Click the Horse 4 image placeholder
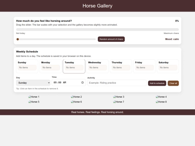The width and height of the screenshot is (195, 146). (x=161, y=97)
